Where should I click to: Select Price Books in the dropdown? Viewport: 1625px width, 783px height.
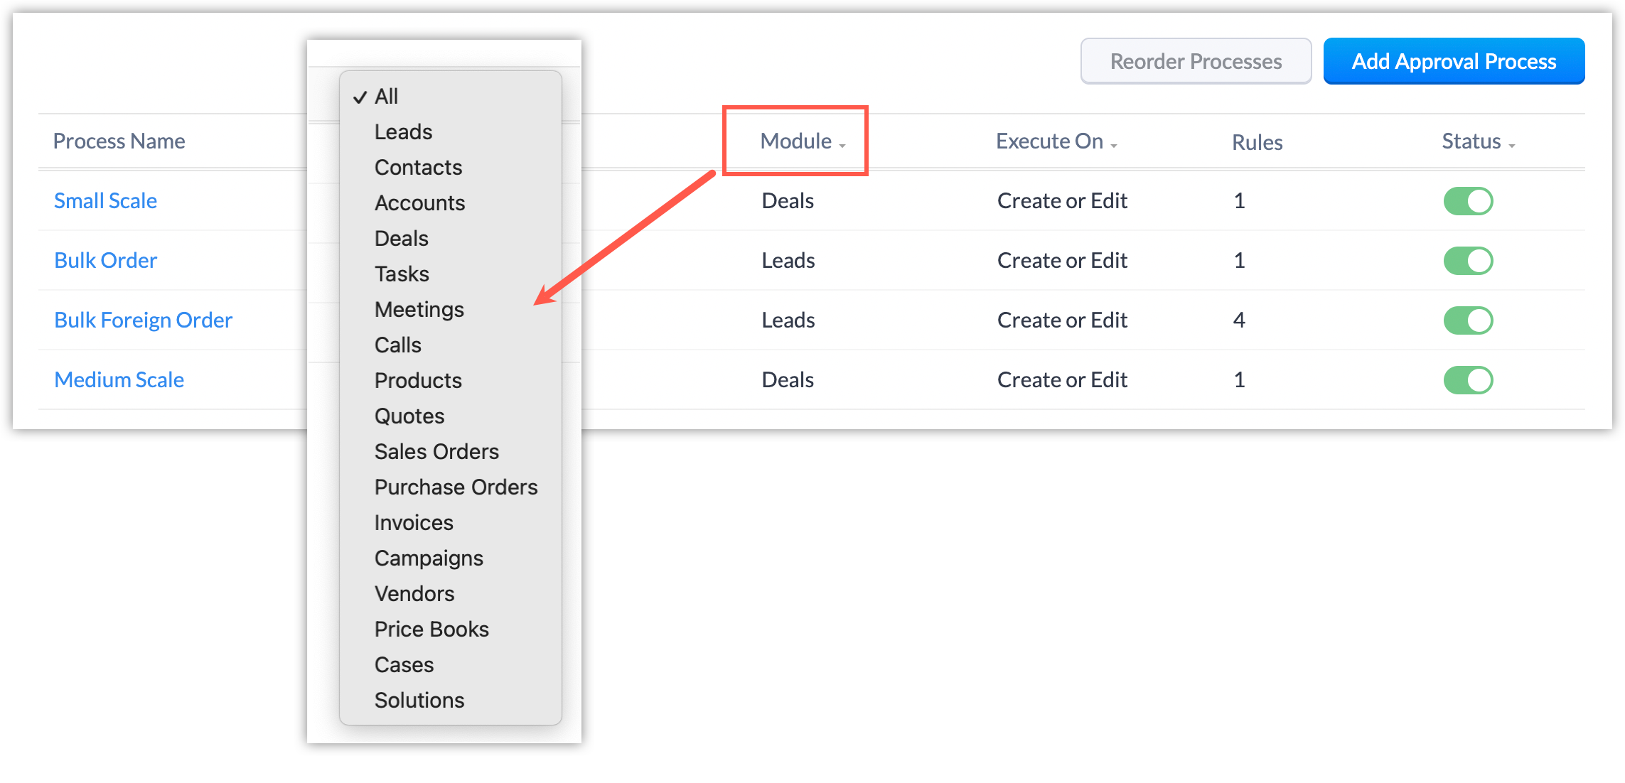(x=431, y=630)
